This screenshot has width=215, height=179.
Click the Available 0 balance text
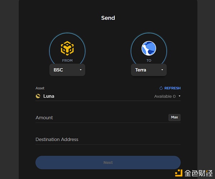pos(165,96)
